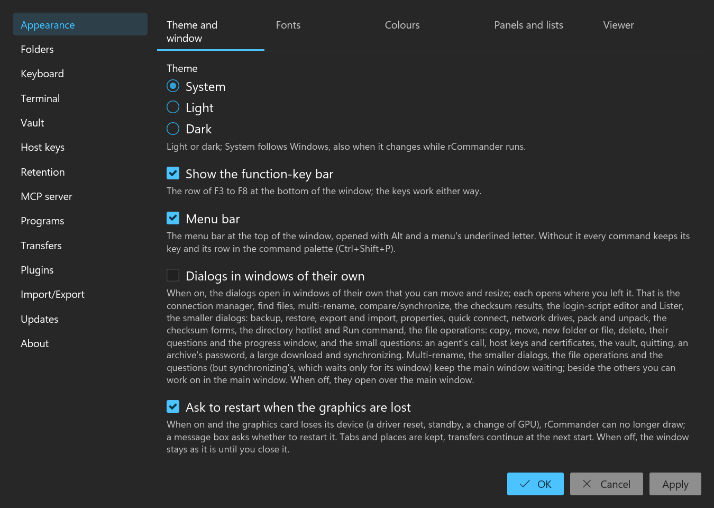Open the Transfers settings page

point(80,246)
